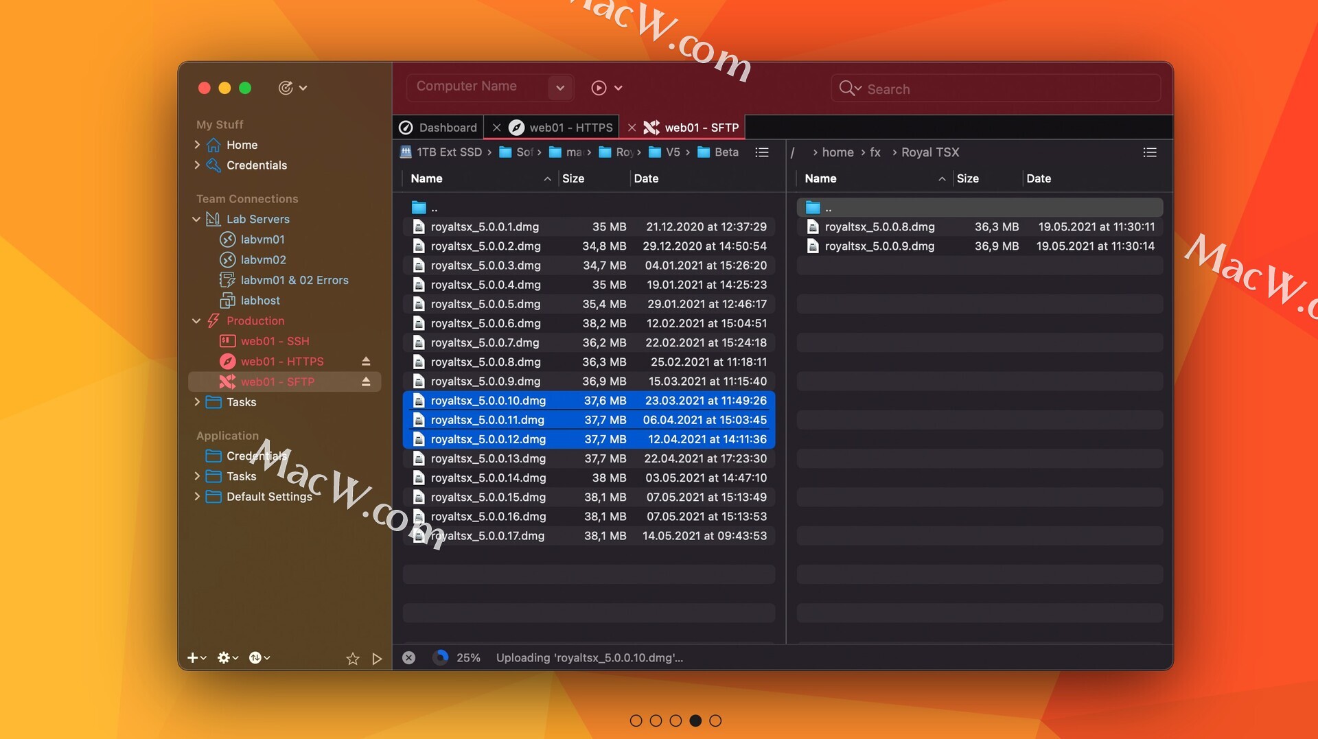Select the labhost connection
The width and height of the screenshot is (1318, 739).
click(260, 301)
